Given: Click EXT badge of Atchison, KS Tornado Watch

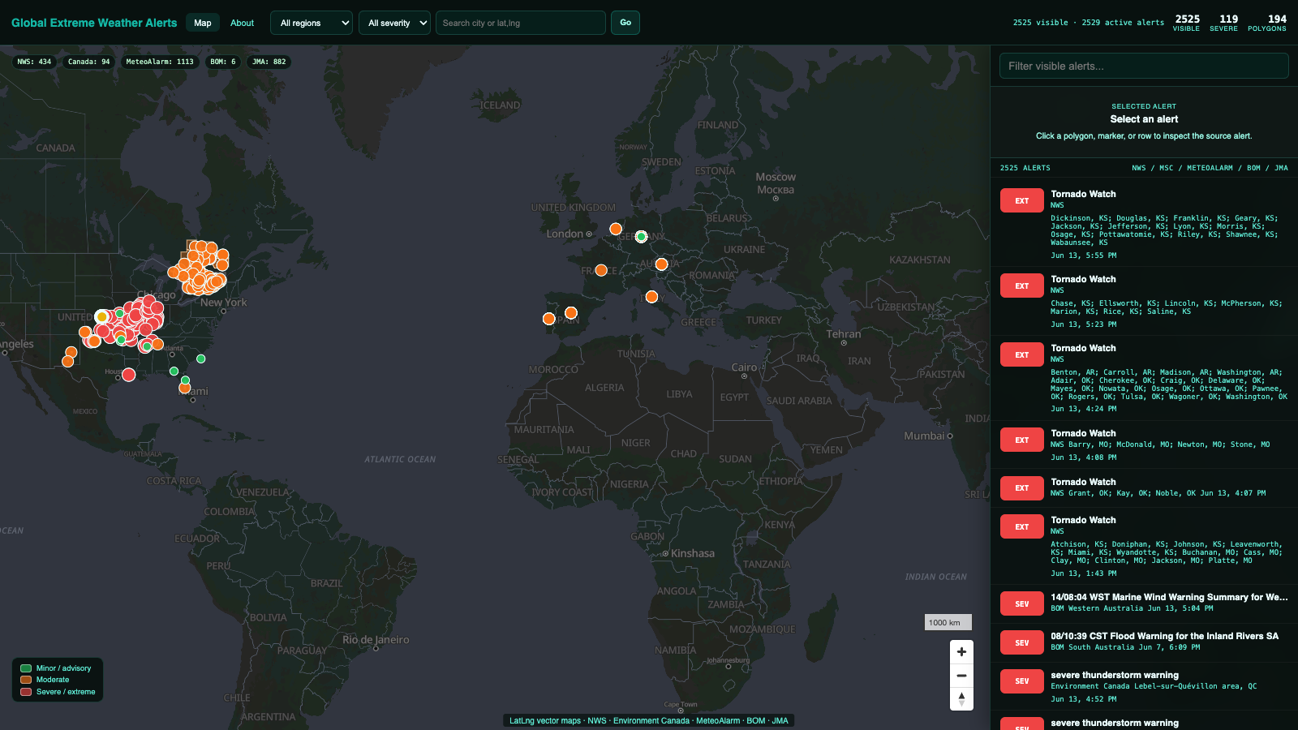Looking at the screenshot, I should click(1021, 526).
